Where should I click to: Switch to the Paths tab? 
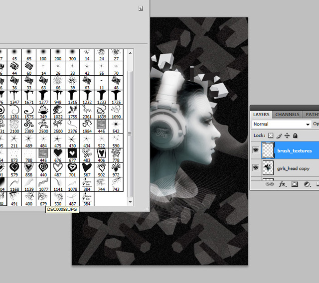(311, 115)
